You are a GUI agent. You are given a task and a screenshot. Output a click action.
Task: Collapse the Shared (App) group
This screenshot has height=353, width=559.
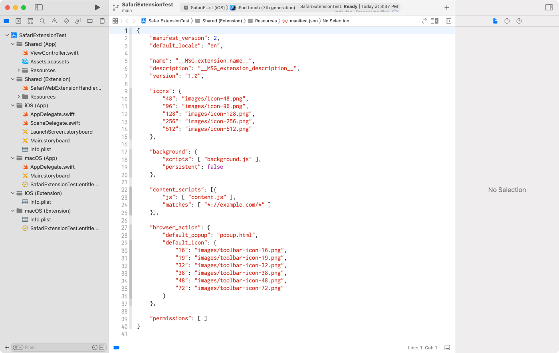[x=13, y=44]
